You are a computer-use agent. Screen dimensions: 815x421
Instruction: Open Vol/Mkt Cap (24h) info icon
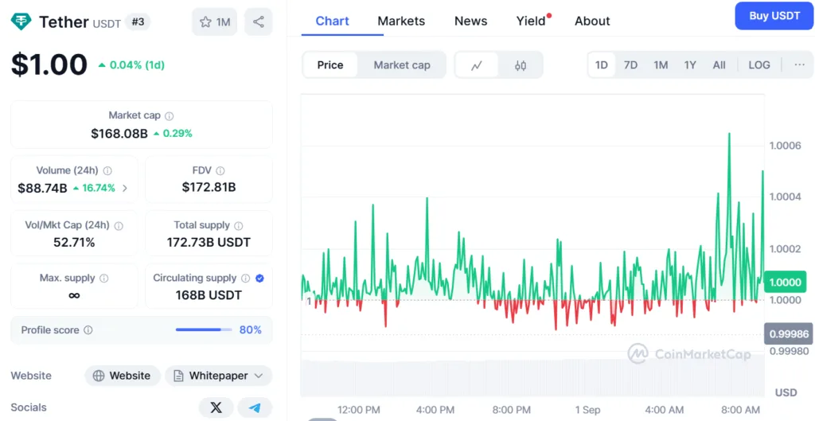(119, 225)
